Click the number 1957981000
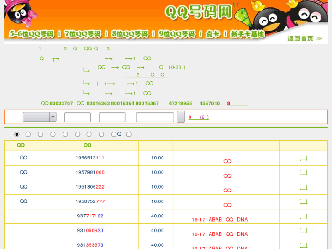This screenshot has height=249, width=332. coord(90,173)
